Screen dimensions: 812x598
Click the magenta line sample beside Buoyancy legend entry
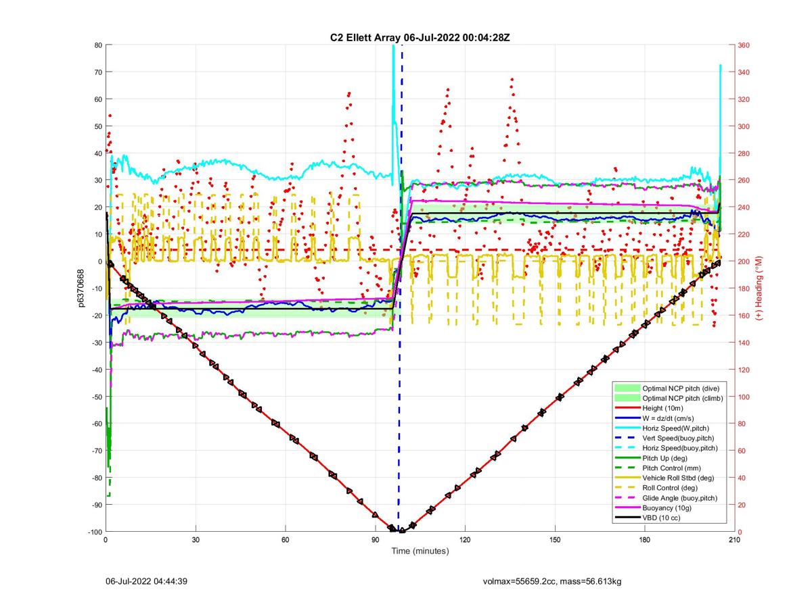(627, 507)
